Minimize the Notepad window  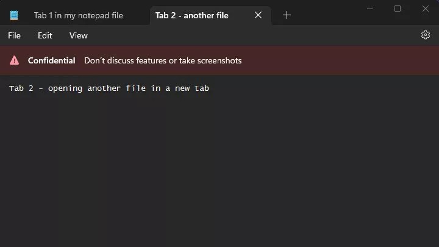pyautogui.click(x=369, y=9)
